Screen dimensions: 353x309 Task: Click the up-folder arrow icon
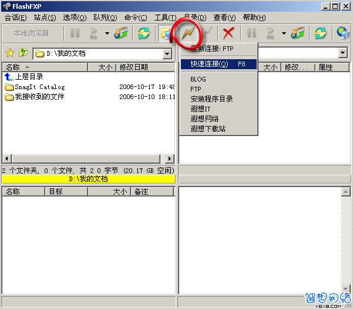click(x=23, y=53)
